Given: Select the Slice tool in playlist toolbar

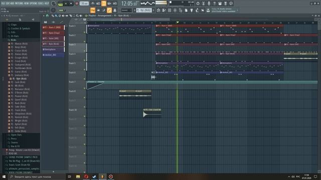Looking at the screenshot, I should [70, 15].
